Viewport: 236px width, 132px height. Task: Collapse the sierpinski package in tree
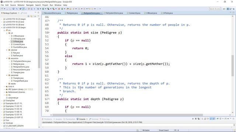tap(7, 75)
